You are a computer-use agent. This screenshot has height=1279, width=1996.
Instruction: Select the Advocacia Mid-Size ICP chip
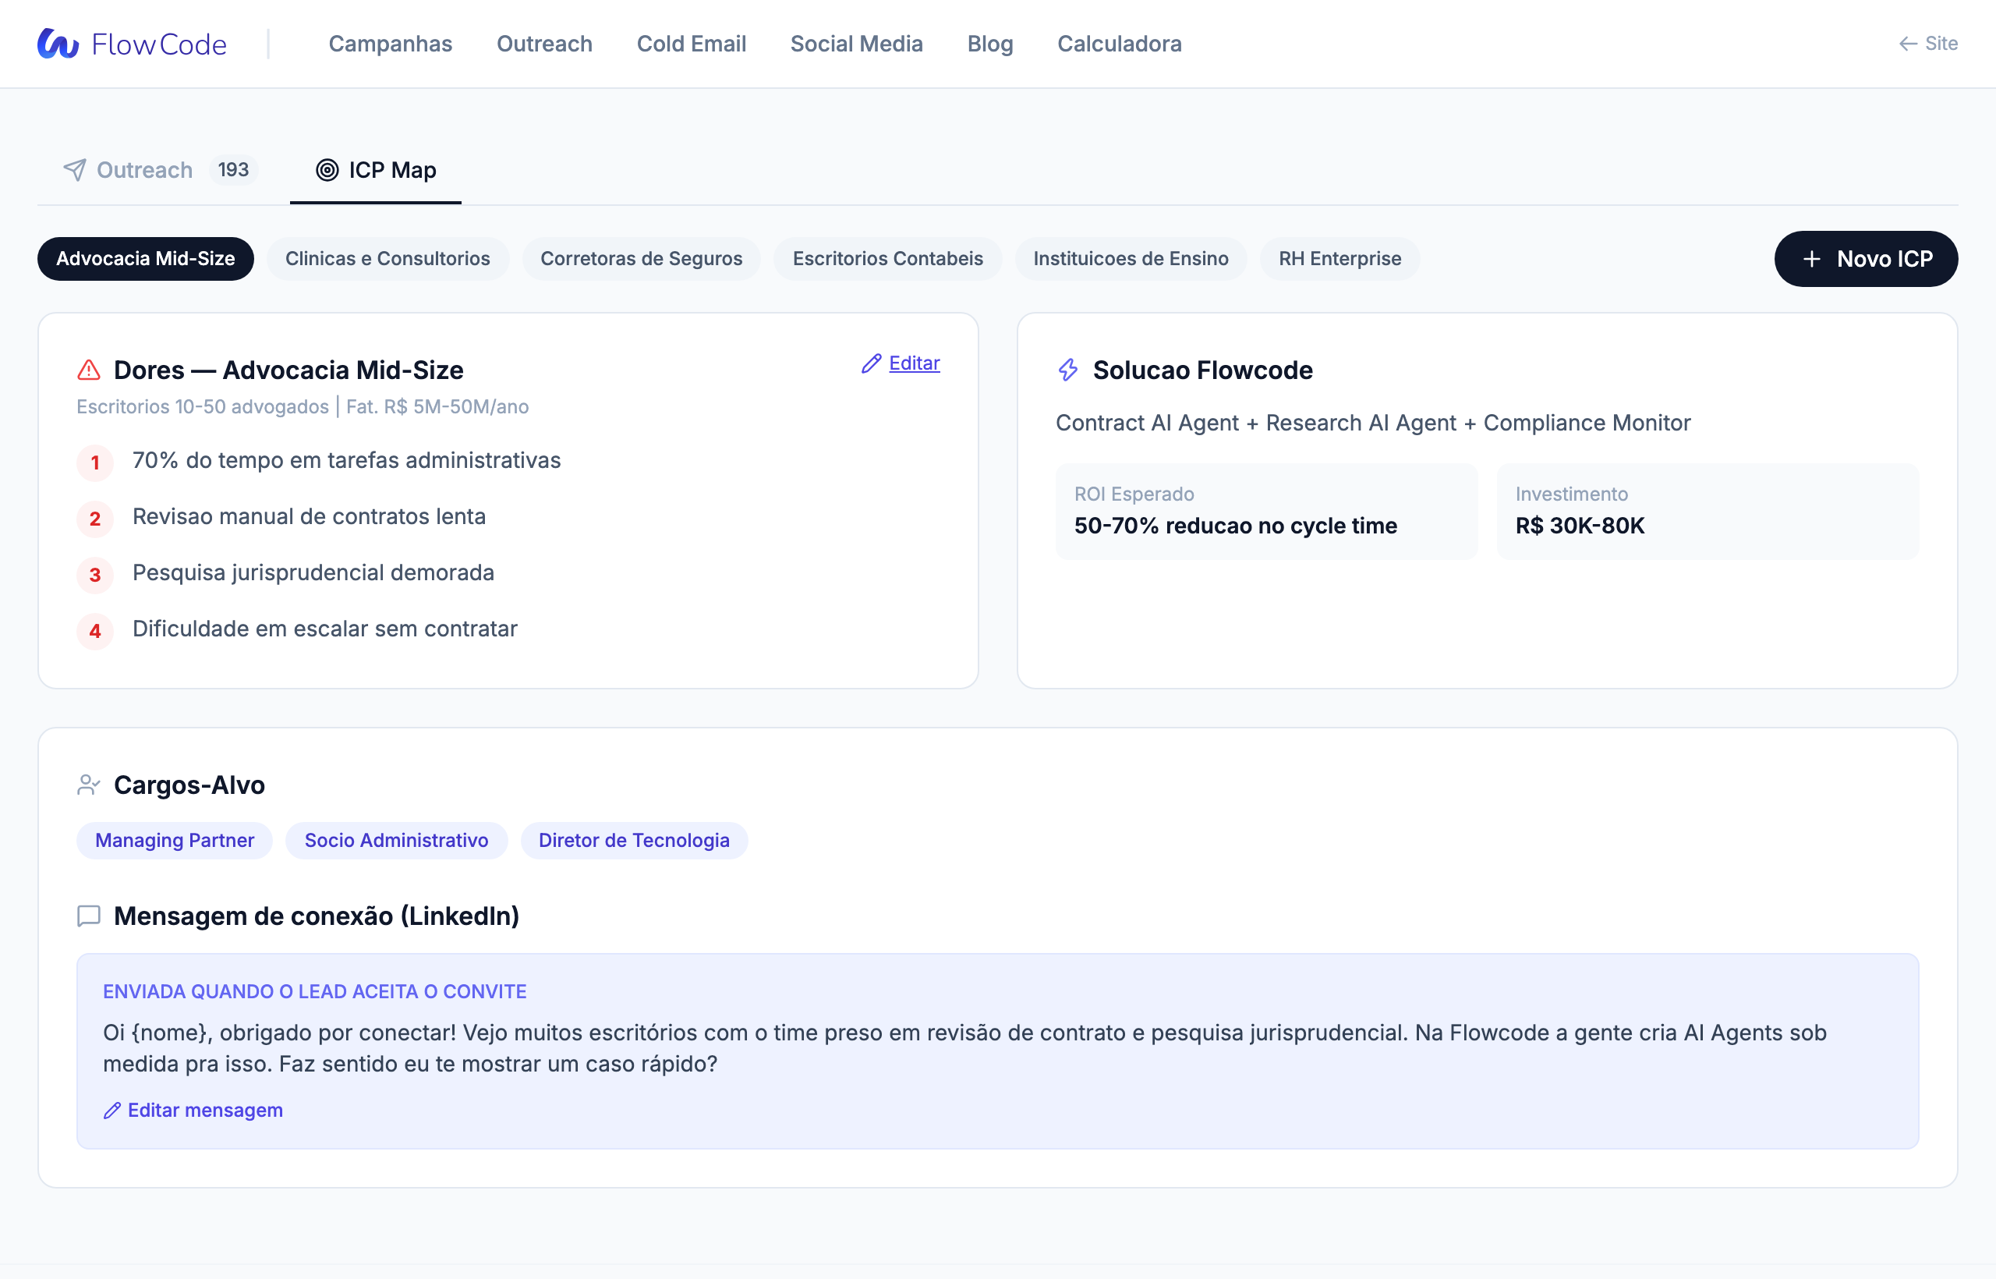(145, 259)
